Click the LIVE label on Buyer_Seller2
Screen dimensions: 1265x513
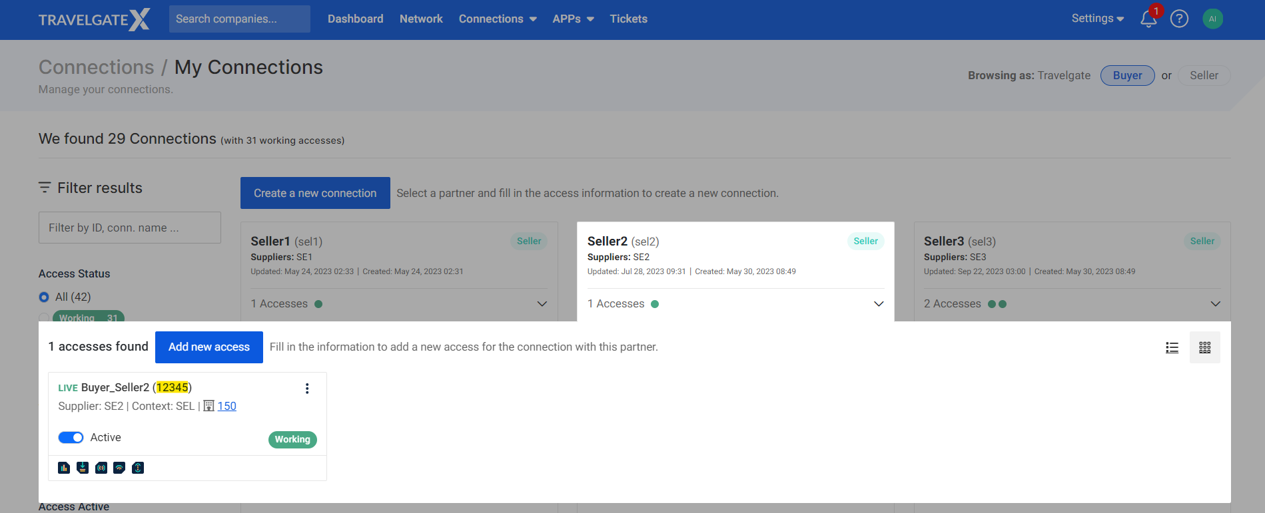(x=68, y=388)
